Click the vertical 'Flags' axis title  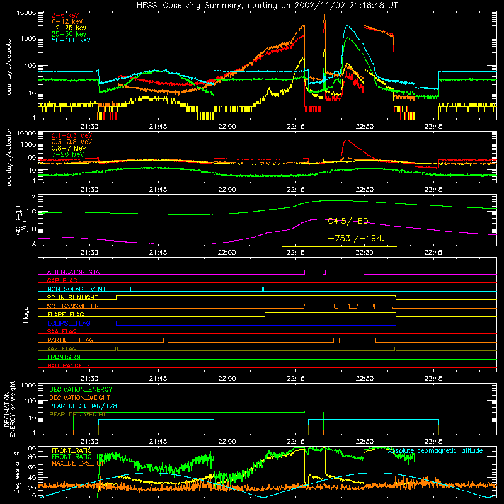(x=26, y=314)
